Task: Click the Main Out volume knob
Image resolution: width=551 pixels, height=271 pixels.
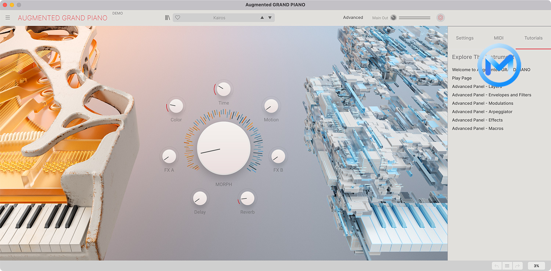Action: [x=393, y=17]
